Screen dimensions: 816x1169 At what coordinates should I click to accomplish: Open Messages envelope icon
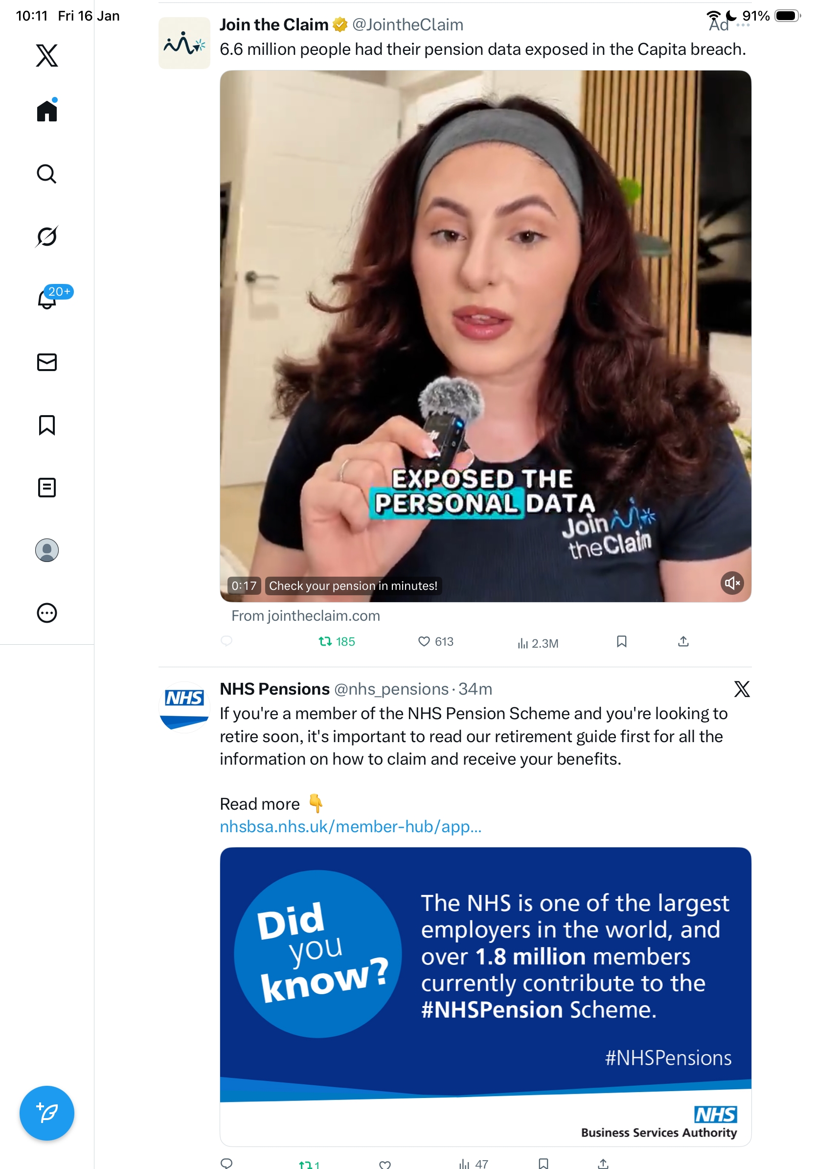(47, 362)
